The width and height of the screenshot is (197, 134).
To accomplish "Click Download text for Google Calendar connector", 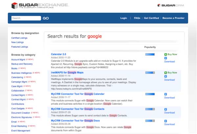I will tap(169, 98).
